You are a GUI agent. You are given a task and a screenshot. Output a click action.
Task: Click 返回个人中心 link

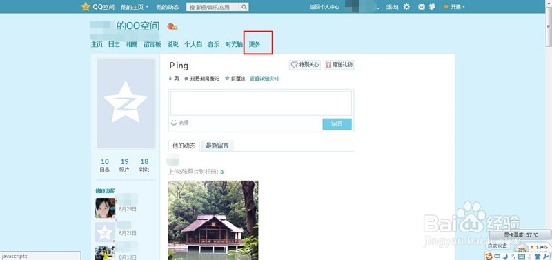point(325,7)
